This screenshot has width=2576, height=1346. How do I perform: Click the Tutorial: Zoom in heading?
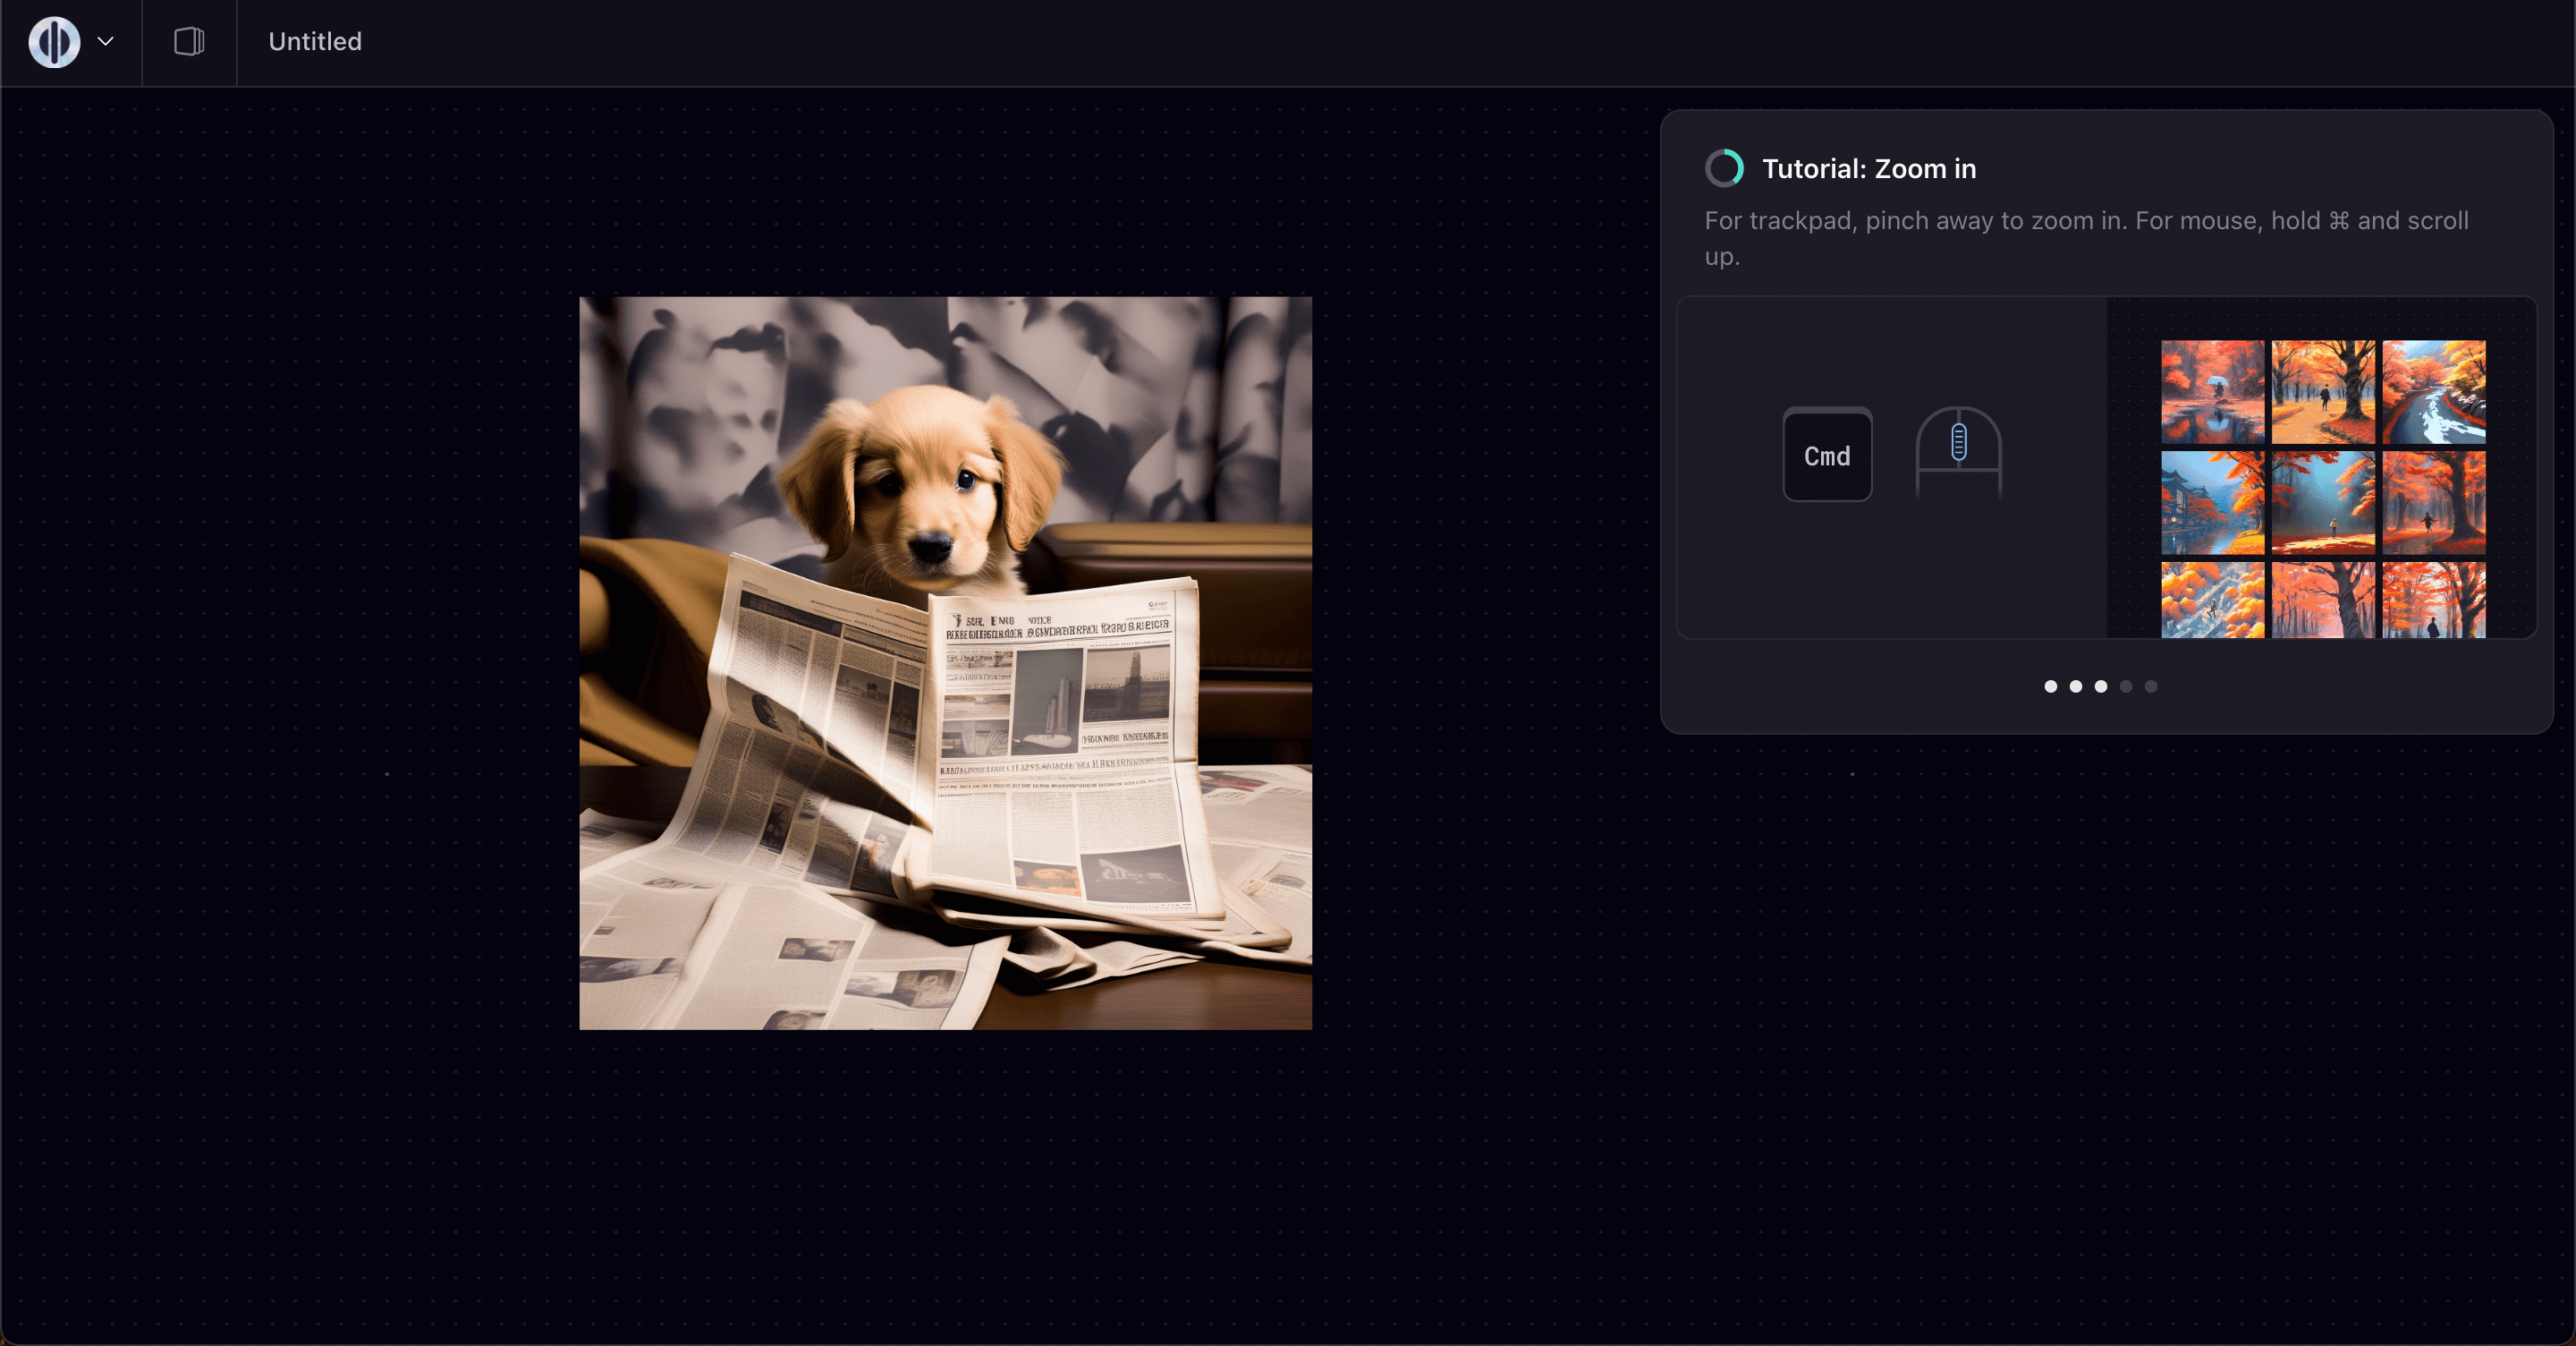(x=1868, y=169)
